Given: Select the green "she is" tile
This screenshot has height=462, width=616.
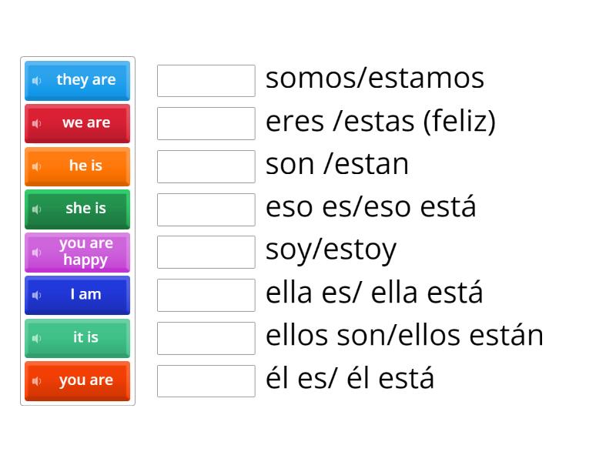Looking at the screenshot, I should (x=81, y=209).
